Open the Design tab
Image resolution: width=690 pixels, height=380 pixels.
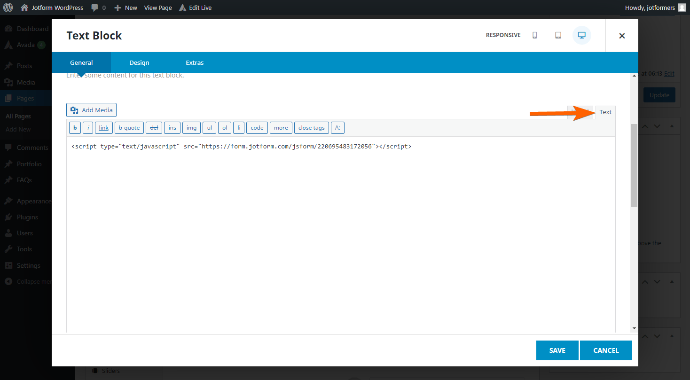pyautogui.click(x=139, y=62)
